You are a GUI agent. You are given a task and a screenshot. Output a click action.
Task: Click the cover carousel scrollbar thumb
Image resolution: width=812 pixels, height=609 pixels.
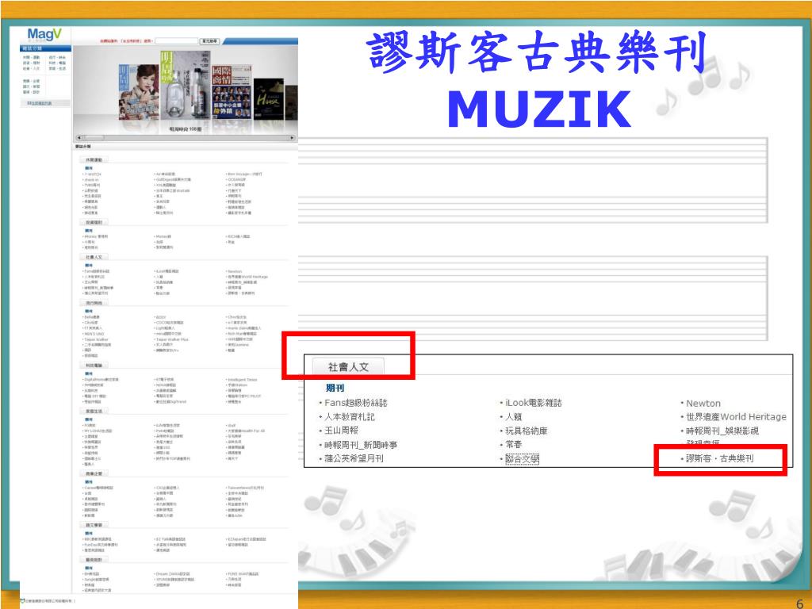93,138
